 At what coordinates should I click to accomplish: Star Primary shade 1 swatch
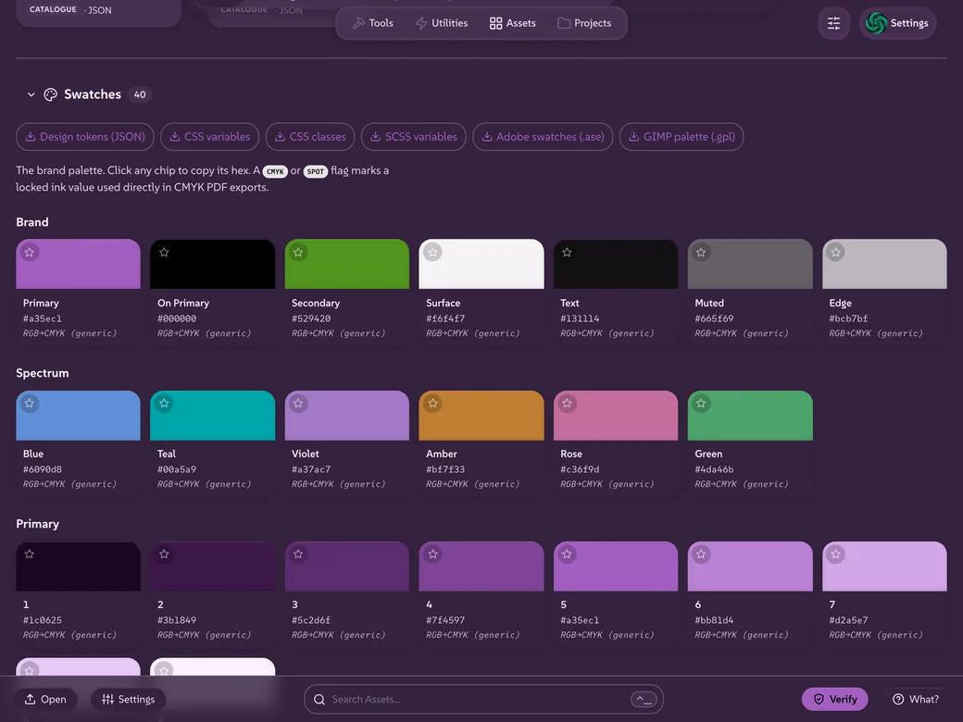[x=30, y=554]
